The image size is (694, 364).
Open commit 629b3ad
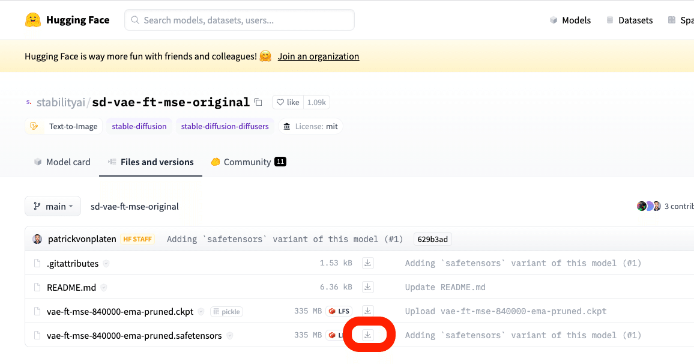pos(432,239)
